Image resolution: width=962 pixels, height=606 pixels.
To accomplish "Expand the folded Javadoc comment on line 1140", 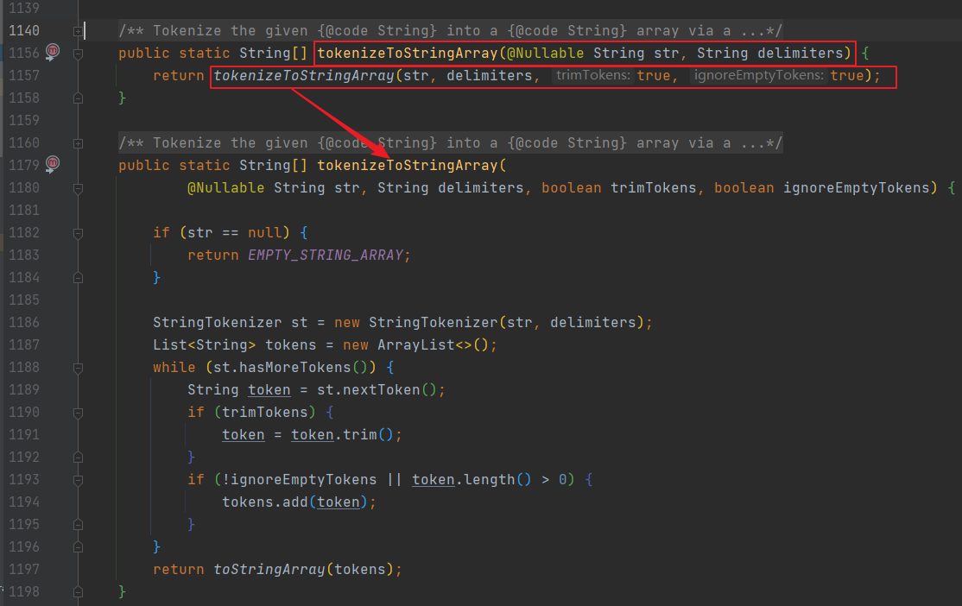I will [x=79, y=30].
